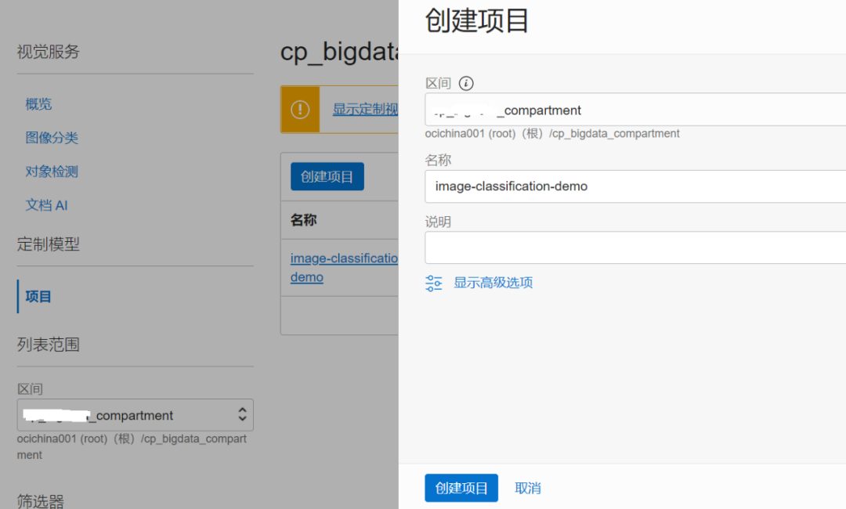
Task: Click the info icon next to 区间 label
Action: (466, 83)
